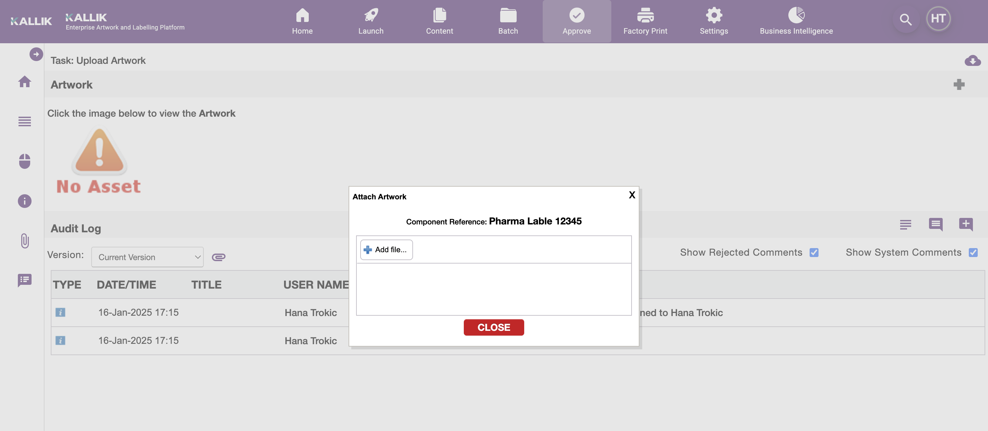Viewport: 988px width, 431px height.
Task: Switch to the Content tab
Action: point(439,21)
